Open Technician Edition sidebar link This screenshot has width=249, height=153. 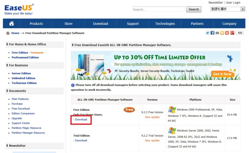(24, 83)
